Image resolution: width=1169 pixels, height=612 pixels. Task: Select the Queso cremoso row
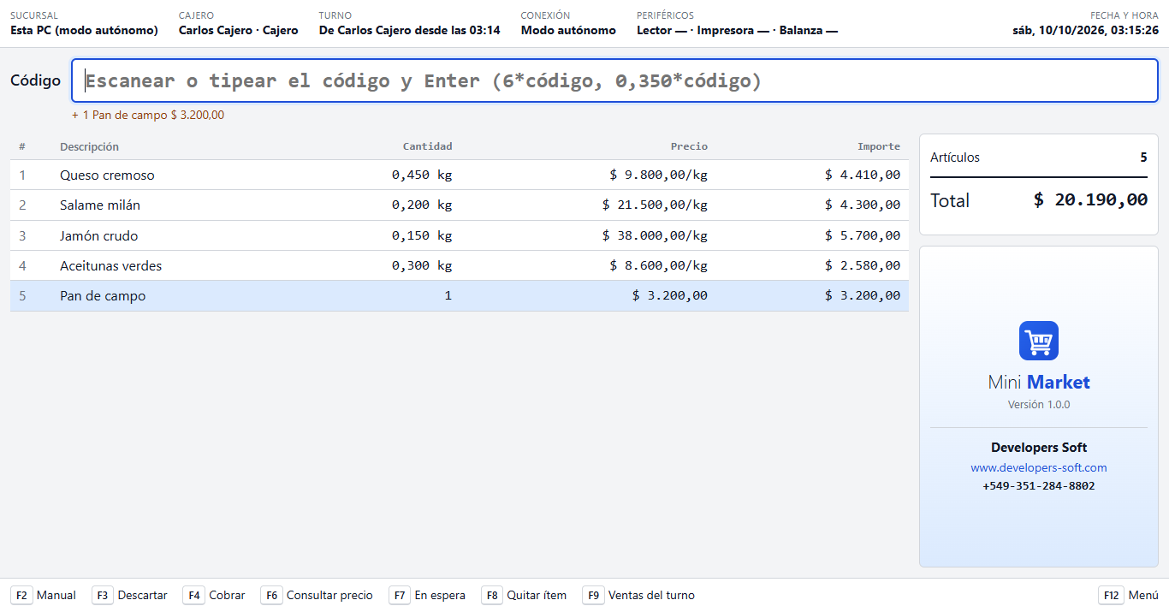point(460,175)
